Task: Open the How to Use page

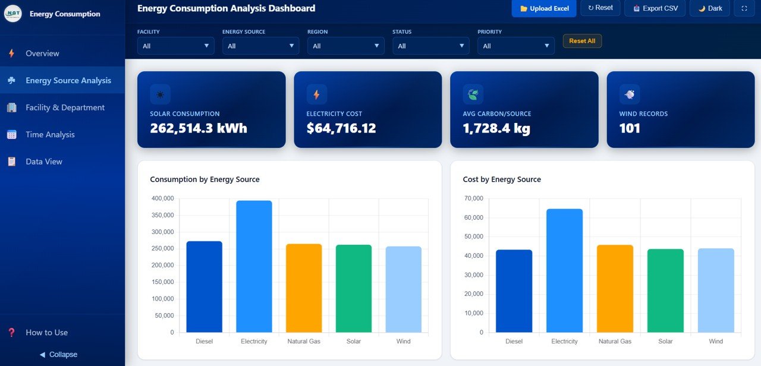Action: 46,333
